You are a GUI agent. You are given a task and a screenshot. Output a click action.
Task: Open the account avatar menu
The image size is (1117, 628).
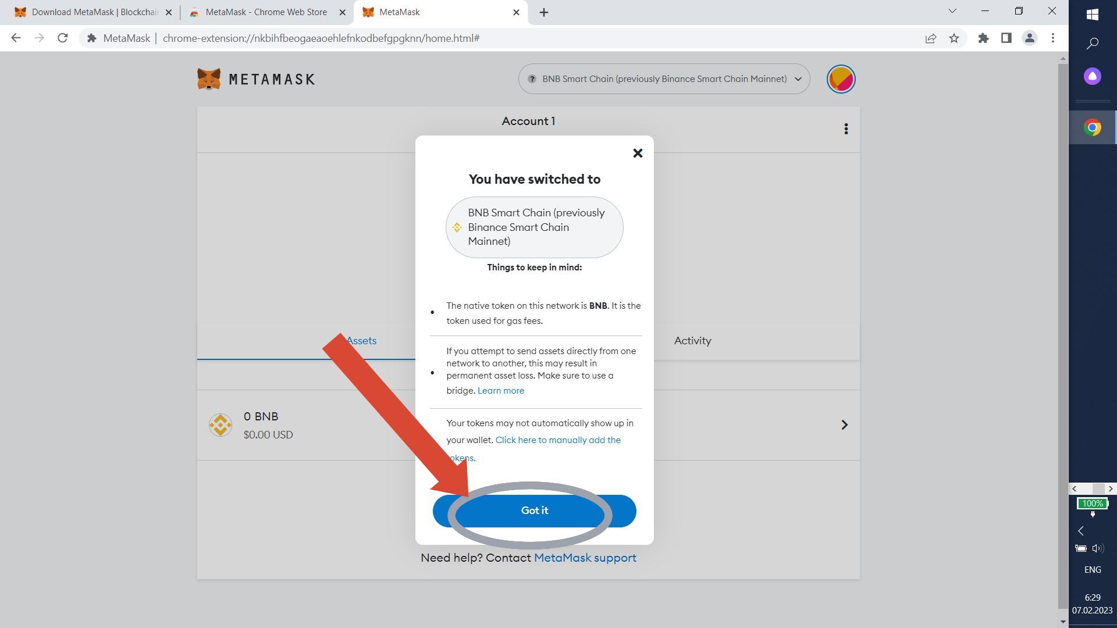pyautogui.click(x=841, y=79)
